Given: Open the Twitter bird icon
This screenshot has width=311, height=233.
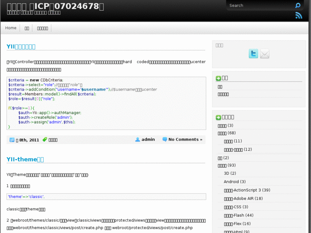Looking at the screenshot, I should click(x=253, y=53).
